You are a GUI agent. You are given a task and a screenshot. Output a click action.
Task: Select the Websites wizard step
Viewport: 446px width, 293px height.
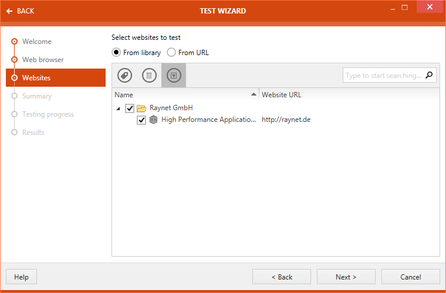tap(56, 77)
